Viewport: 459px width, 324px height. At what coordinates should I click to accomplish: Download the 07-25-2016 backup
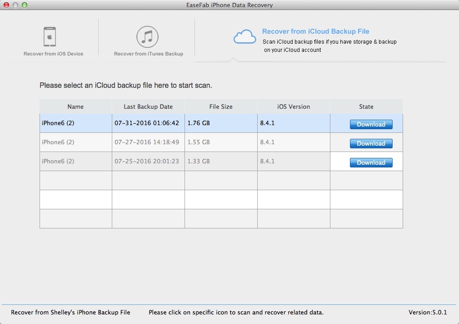[x=371, y=162]
